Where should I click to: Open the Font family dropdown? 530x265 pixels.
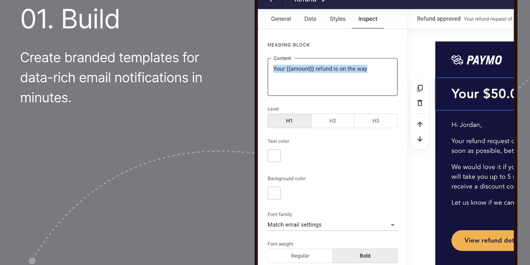click(x=333, y=225)
